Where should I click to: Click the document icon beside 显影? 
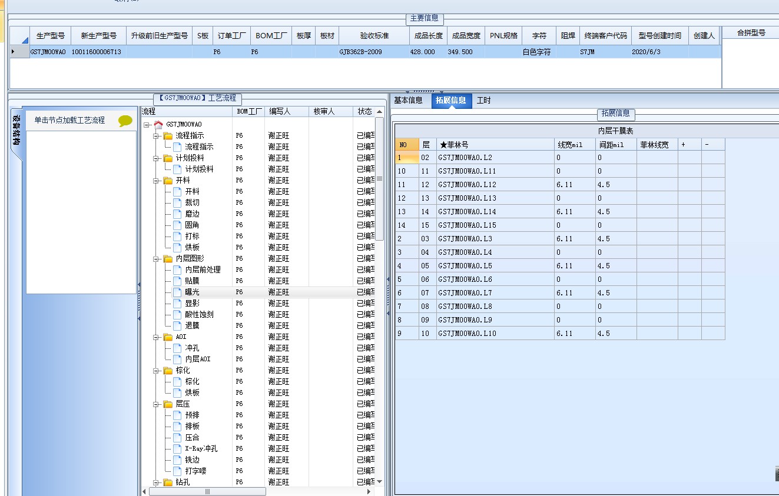coord(178,303)
